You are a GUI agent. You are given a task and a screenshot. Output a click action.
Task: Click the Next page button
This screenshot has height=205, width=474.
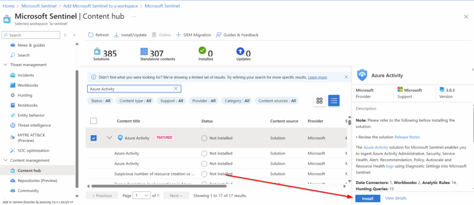pyautogui.click(x=176, y=196)
